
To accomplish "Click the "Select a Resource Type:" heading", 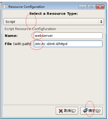I will click(x=54, y=14).
